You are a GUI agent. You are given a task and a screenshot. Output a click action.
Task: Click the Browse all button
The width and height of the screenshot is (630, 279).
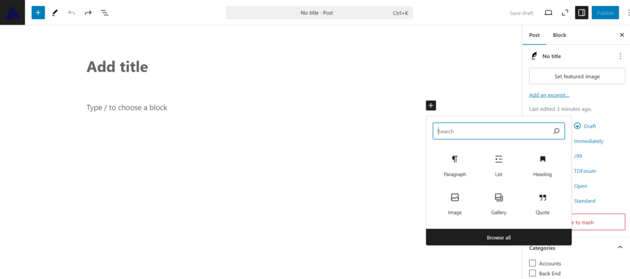pyautogui.click(x=498, y=237)
